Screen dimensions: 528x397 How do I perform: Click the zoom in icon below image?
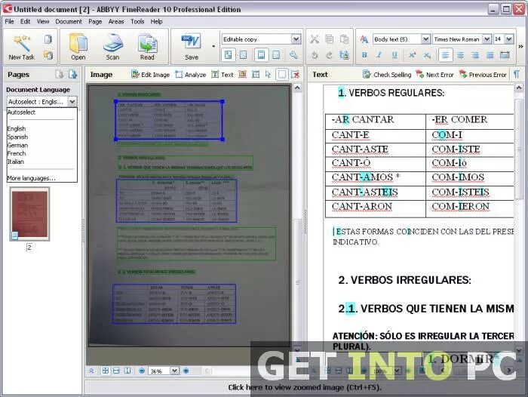coord(186,371)
